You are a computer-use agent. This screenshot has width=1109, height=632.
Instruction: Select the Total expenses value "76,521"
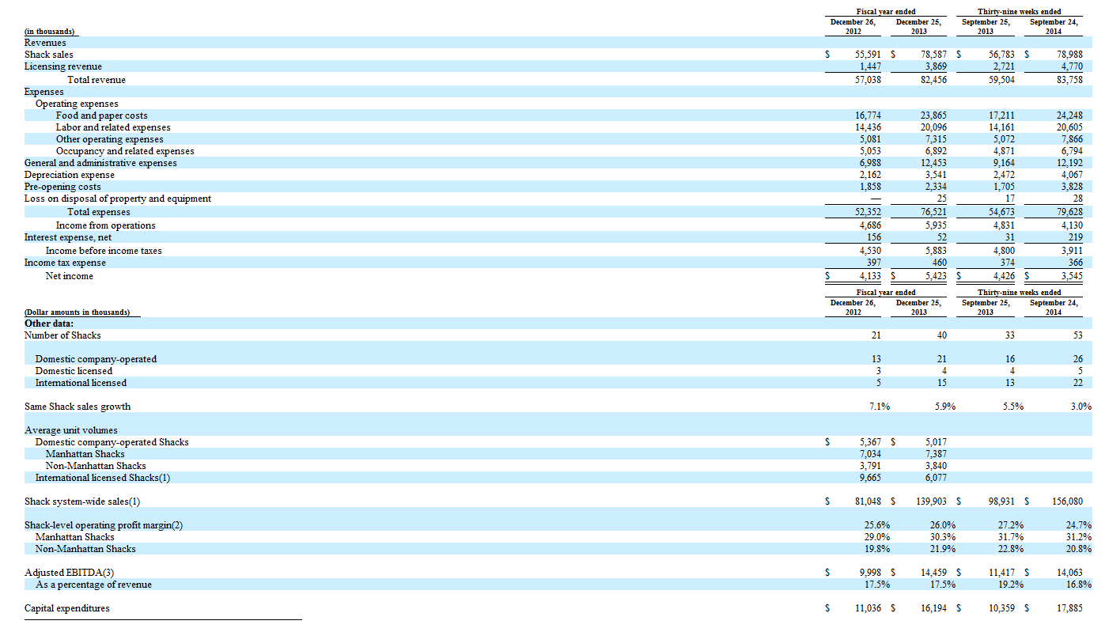(x=933, y=212)
